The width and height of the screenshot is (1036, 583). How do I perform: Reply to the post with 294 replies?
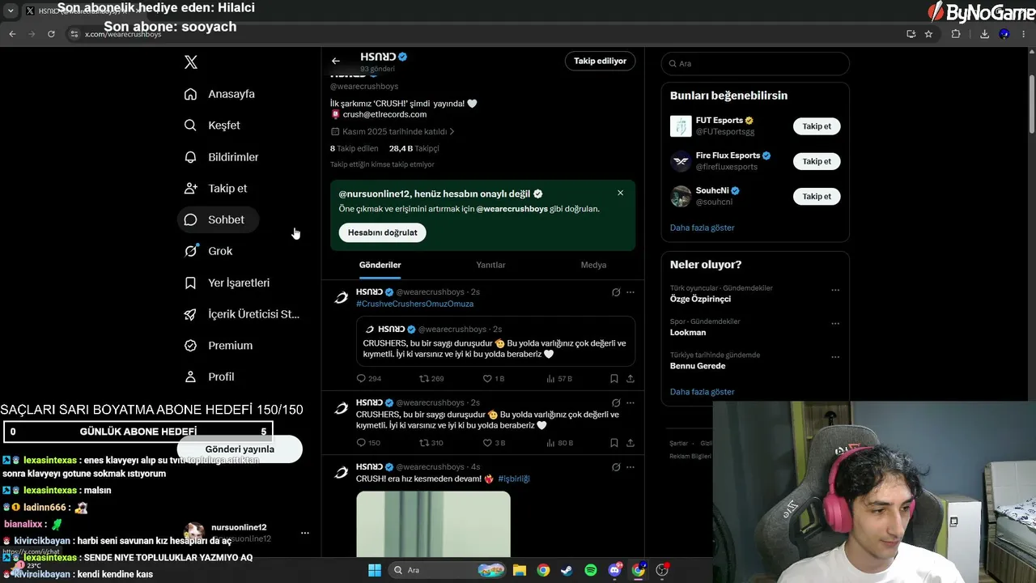(x=369, y=379)
